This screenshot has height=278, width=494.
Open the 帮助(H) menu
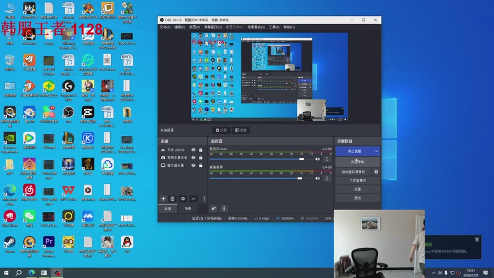click(289, 27)
